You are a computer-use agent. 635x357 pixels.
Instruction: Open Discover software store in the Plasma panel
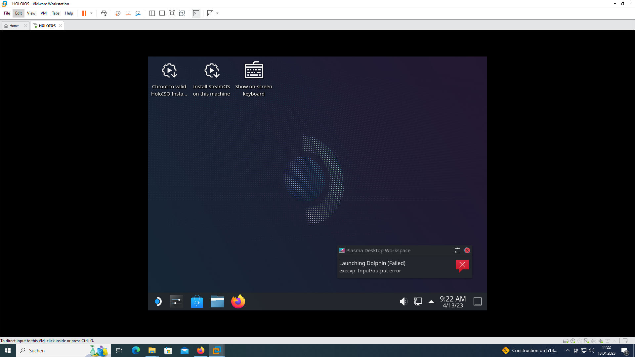(197, 301)
